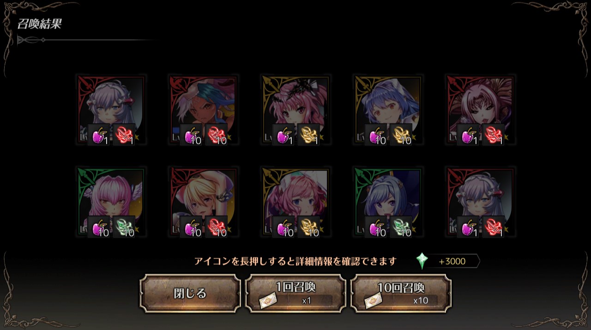Select the pink braided-hair gold-frame character

[x=295, y=202]
